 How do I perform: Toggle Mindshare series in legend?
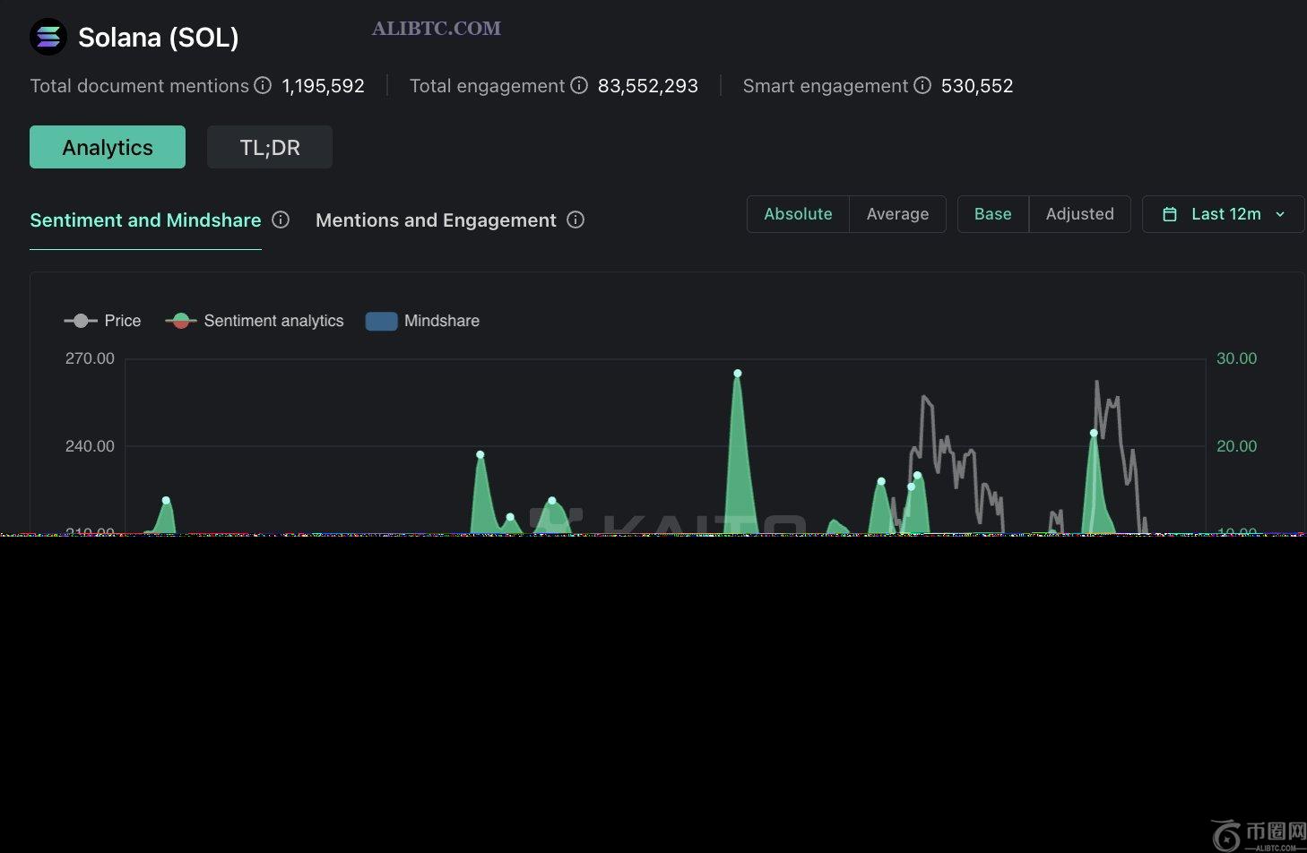(x=422, y=321)
